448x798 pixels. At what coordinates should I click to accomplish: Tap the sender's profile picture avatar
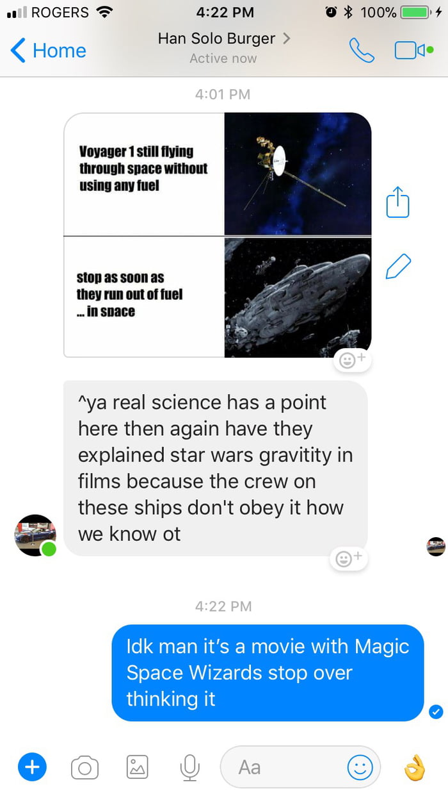[35, 535]
